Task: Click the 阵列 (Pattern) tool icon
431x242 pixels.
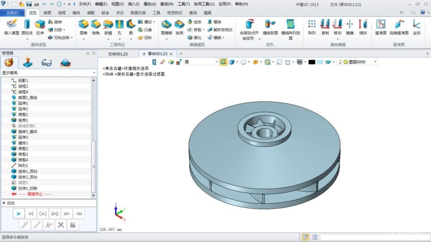Action: tap(312, 27)
